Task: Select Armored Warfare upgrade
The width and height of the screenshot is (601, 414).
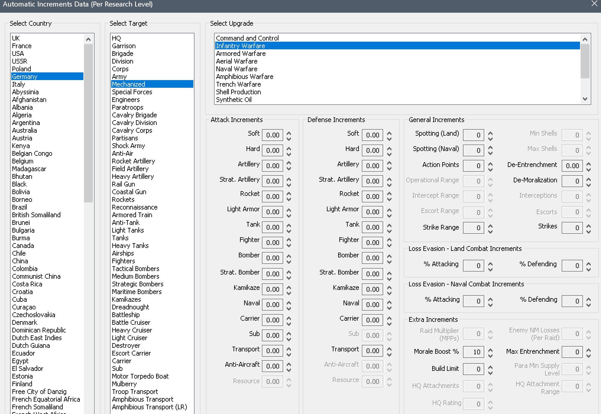Action: pyautogui.click(x=241, y=53)
